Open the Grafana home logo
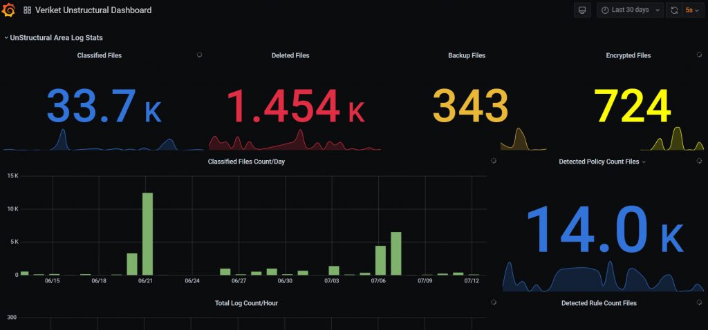The height and width of the screenshot is (330, 708). click(x=8, y=10)
